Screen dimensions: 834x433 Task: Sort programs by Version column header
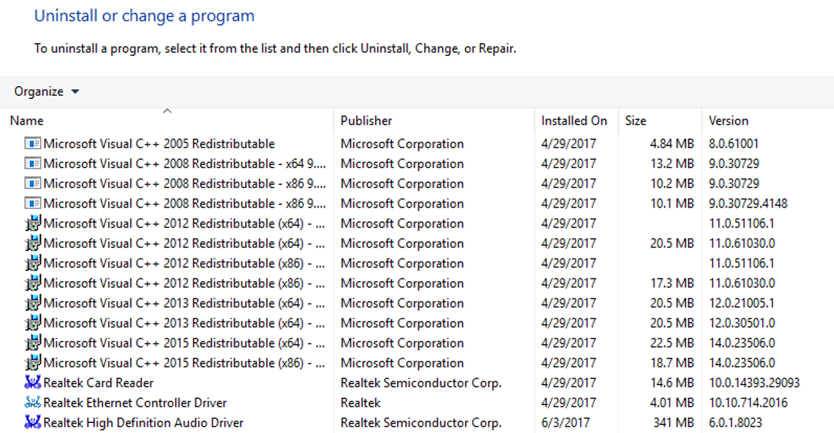click(x=728, y=121)
